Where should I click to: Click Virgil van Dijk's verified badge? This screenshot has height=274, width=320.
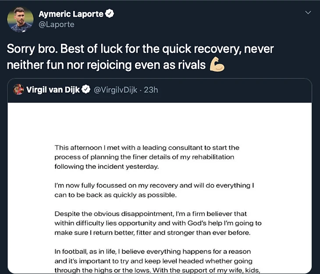coord(86,89)
